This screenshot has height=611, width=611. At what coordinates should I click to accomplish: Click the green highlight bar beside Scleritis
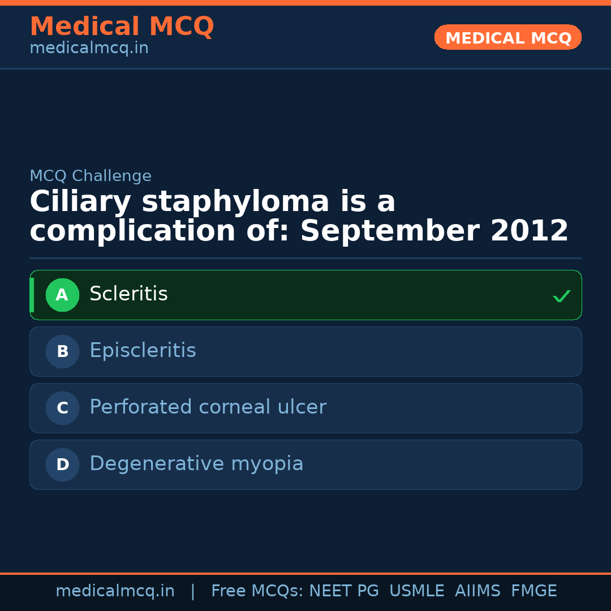tap(32, 295)
